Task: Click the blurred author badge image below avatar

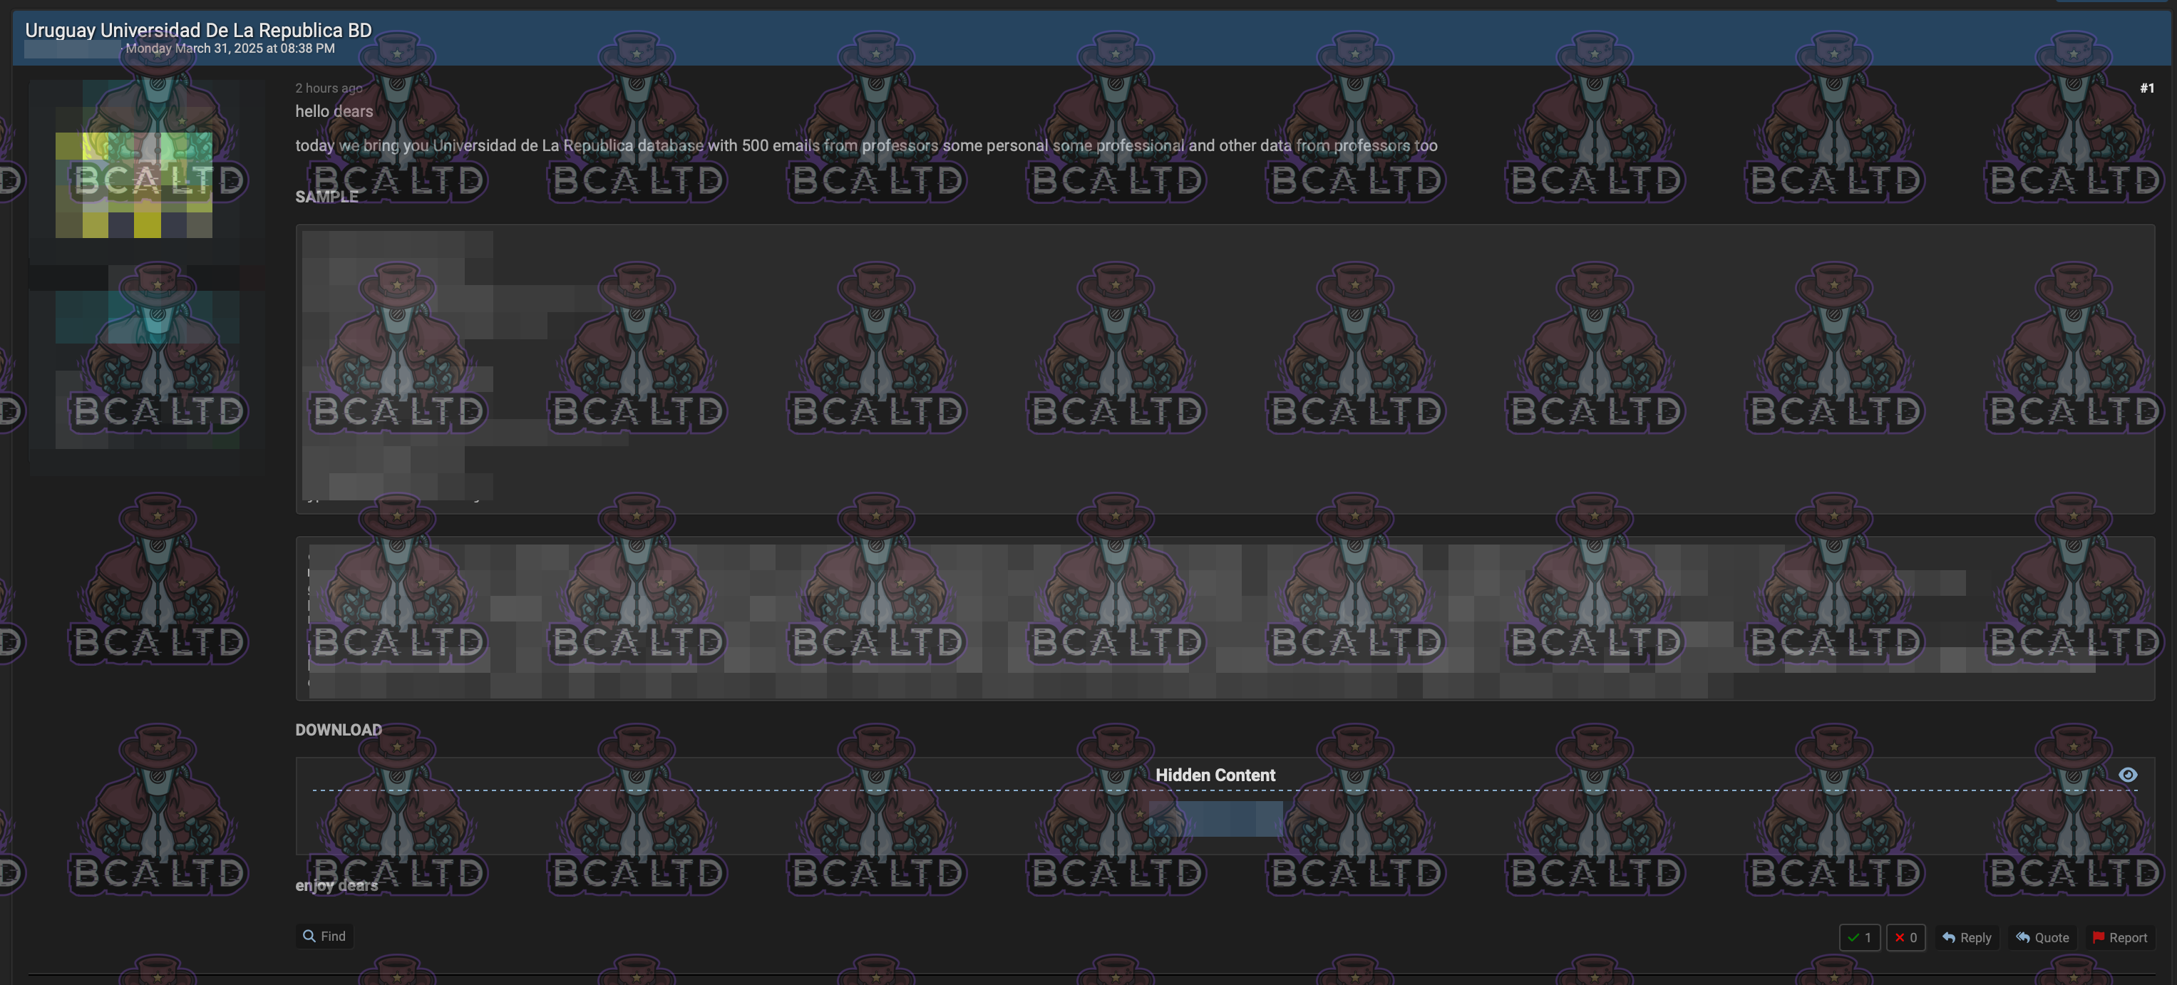Action: point(147,370)
